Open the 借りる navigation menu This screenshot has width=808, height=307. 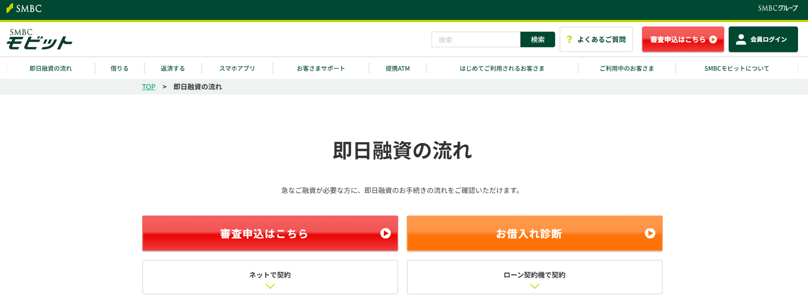coord(119,69)
